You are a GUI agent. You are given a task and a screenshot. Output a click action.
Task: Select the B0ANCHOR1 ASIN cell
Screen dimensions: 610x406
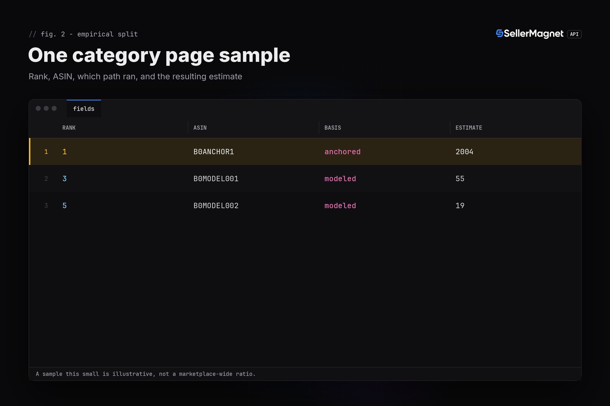point(214,151)
